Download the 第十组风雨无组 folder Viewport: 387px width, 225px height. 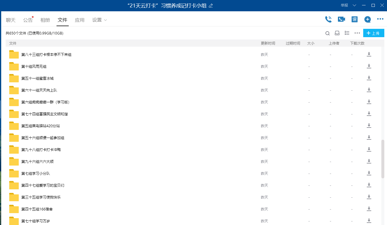point(369,66)
